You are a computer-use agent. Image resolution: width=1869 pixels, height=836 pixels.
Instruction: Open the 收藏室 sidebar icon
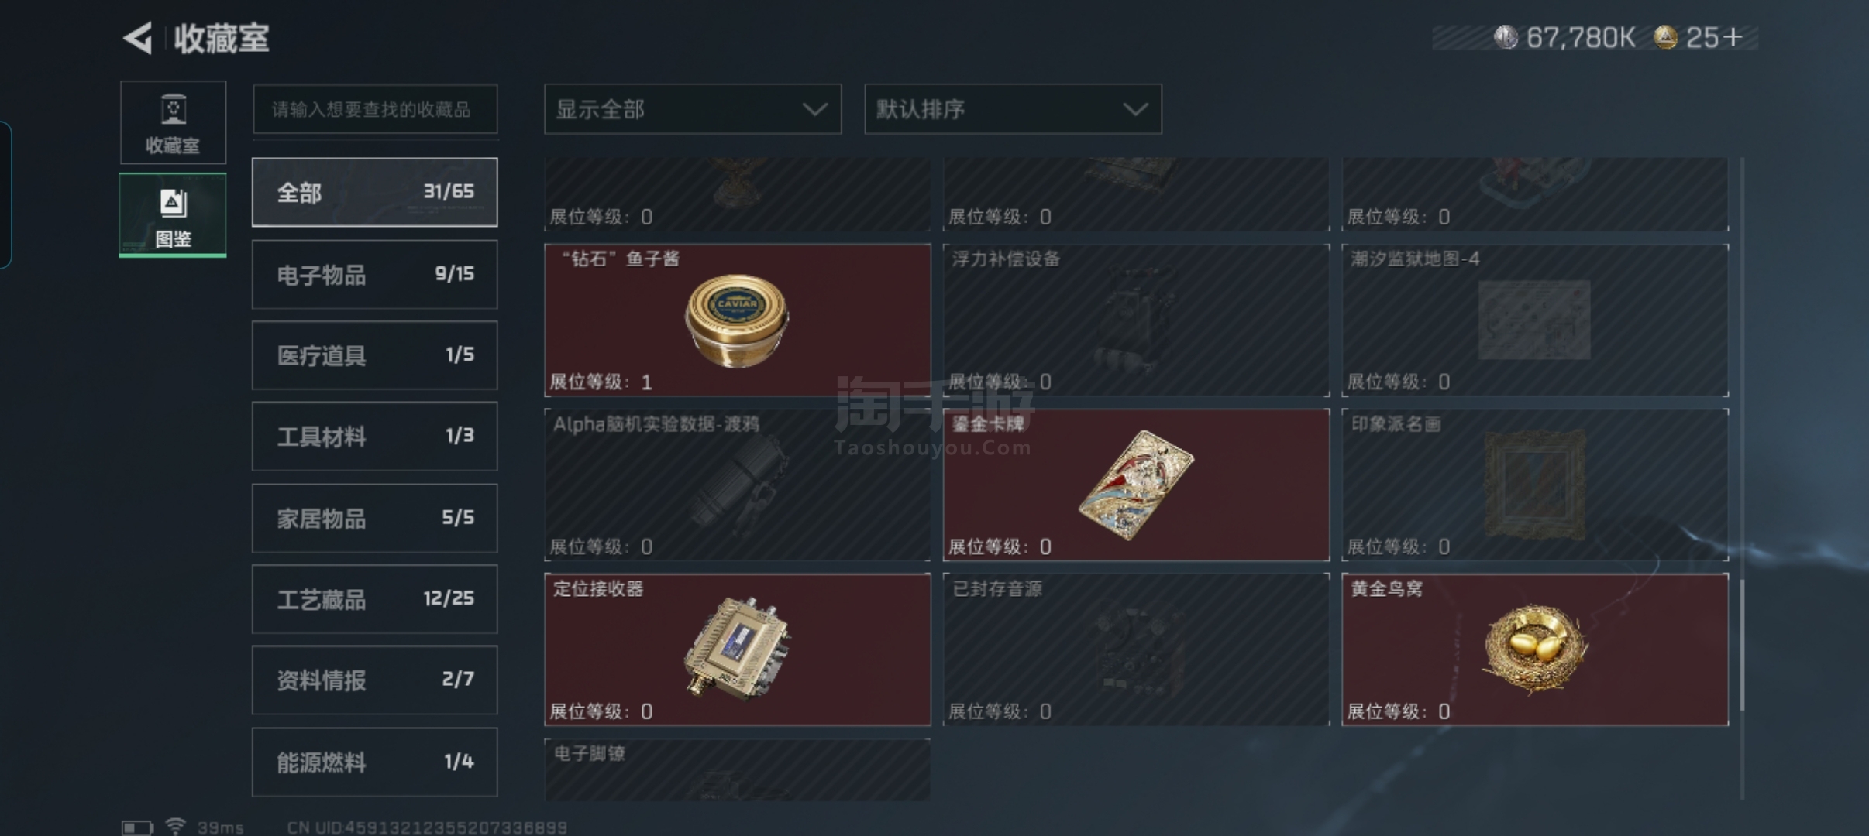tap(173, 122)
